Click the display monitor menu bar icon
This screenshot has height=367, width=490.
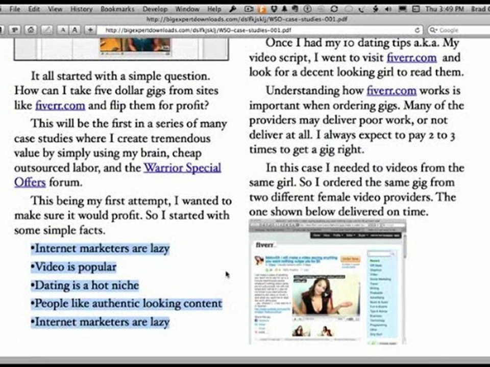click(x=403, y=9)
